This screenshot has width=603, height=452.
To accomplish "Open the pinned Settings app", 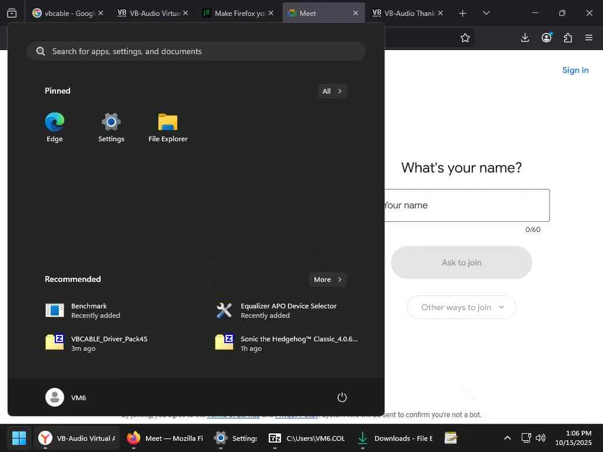I will tap(111, 128).
